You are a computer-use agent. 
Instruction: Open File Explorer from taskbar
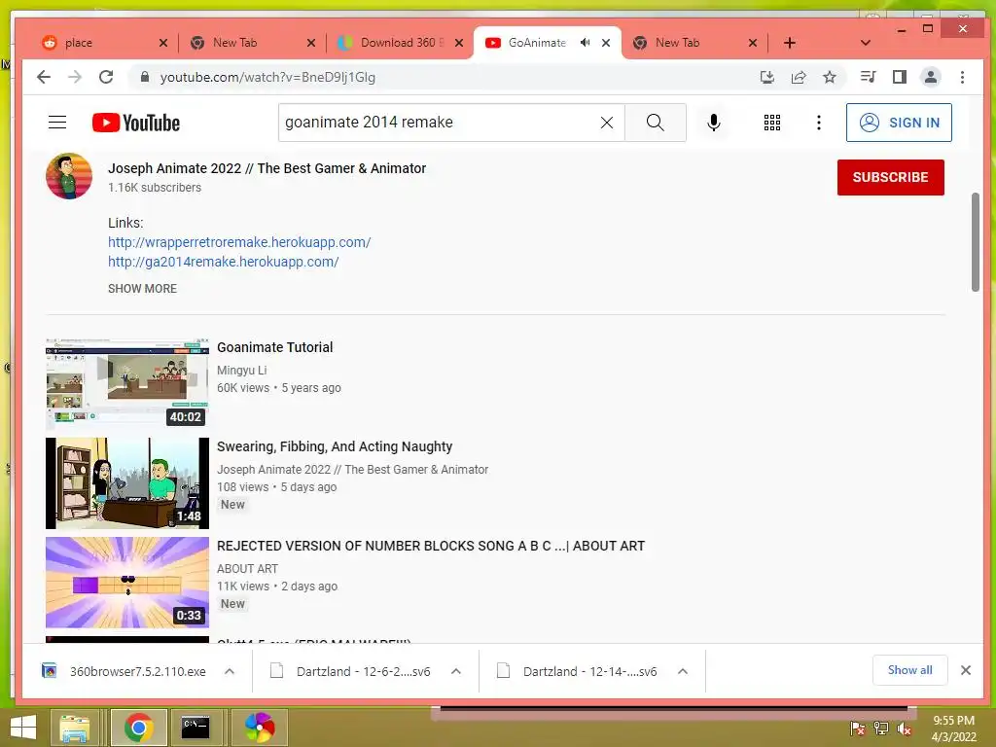pos(74,728)
